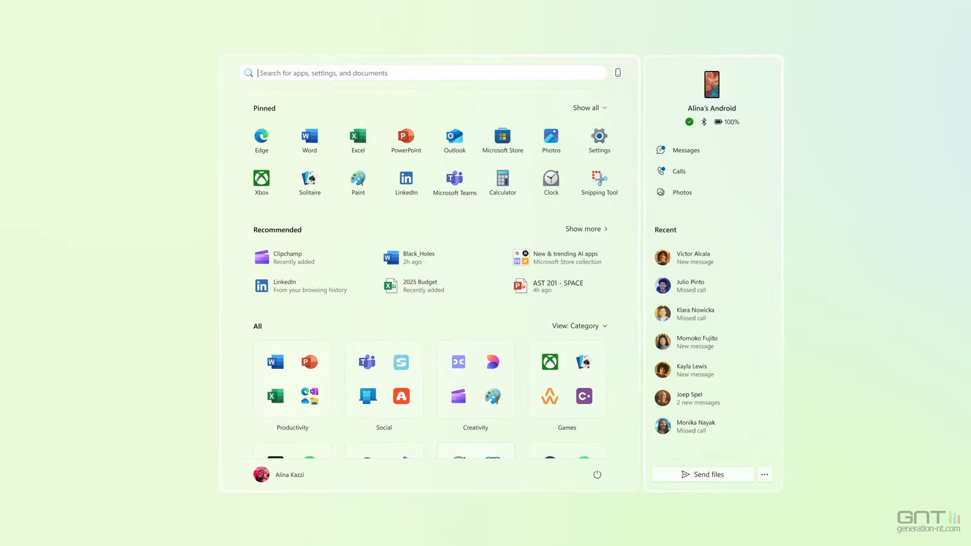Screen dimensions: 971x546
Task: Click the search box for apps and settings
Action: (423, 73)
